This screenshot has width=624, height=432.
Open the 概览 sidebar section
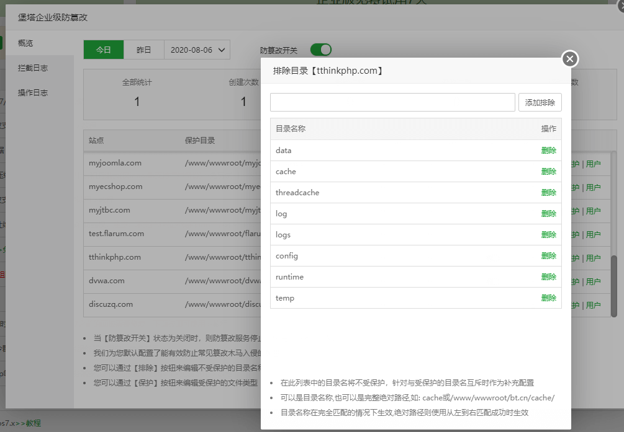point(25,43)
